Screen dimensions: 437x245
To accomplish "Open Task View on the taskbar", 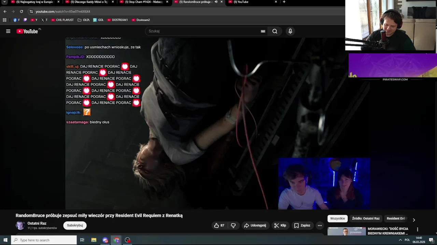I will 82,240.
